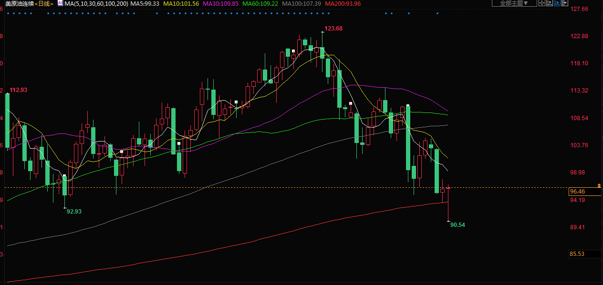Click the orange double-arrow marker on price axis
Viewport: 603px width, 285px height.
[599, 185]
